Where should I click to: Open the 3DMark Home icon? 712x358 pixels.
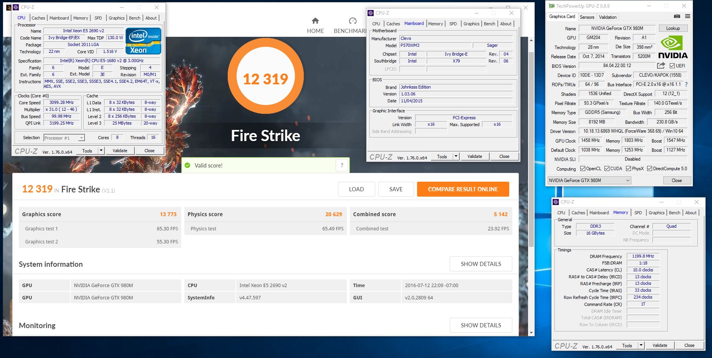(x=315, y=21)
